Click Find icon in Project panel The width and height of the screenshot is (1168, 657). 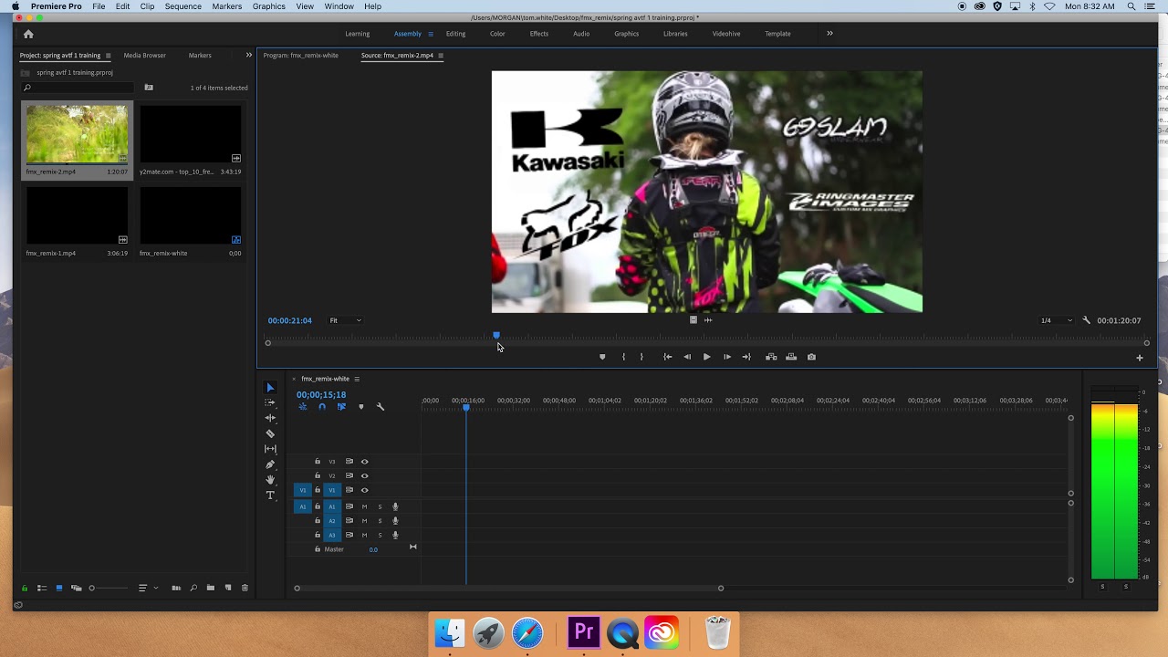point(193,588)
